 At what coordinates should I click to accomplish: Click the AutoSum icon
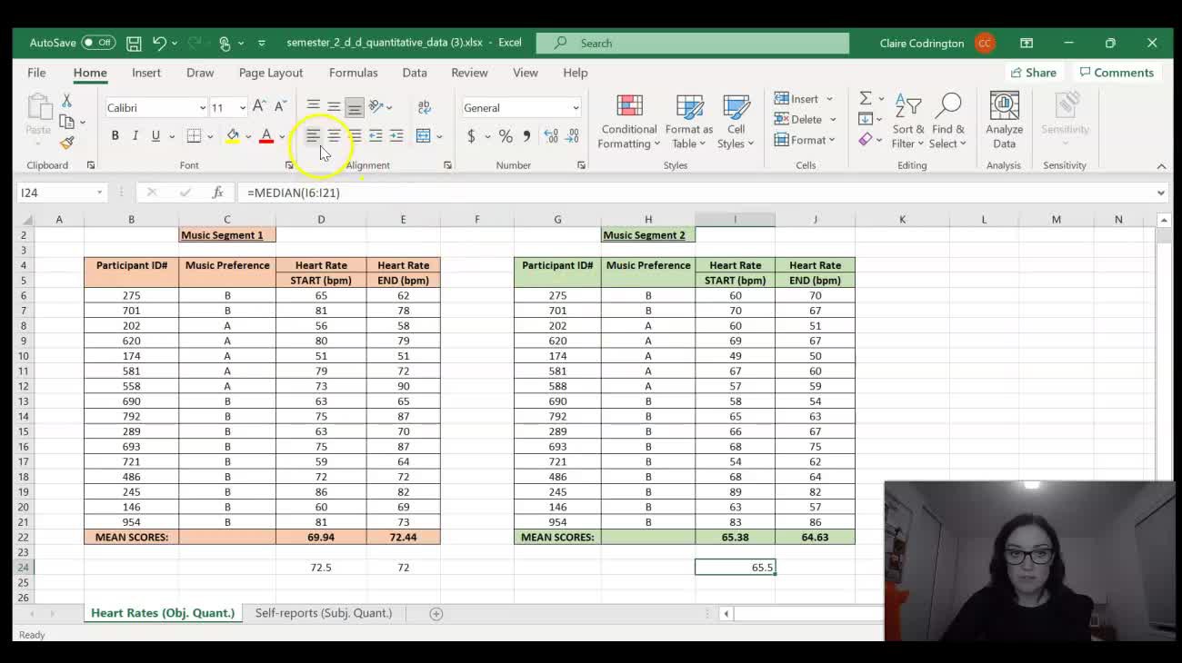tap(864, 98)
